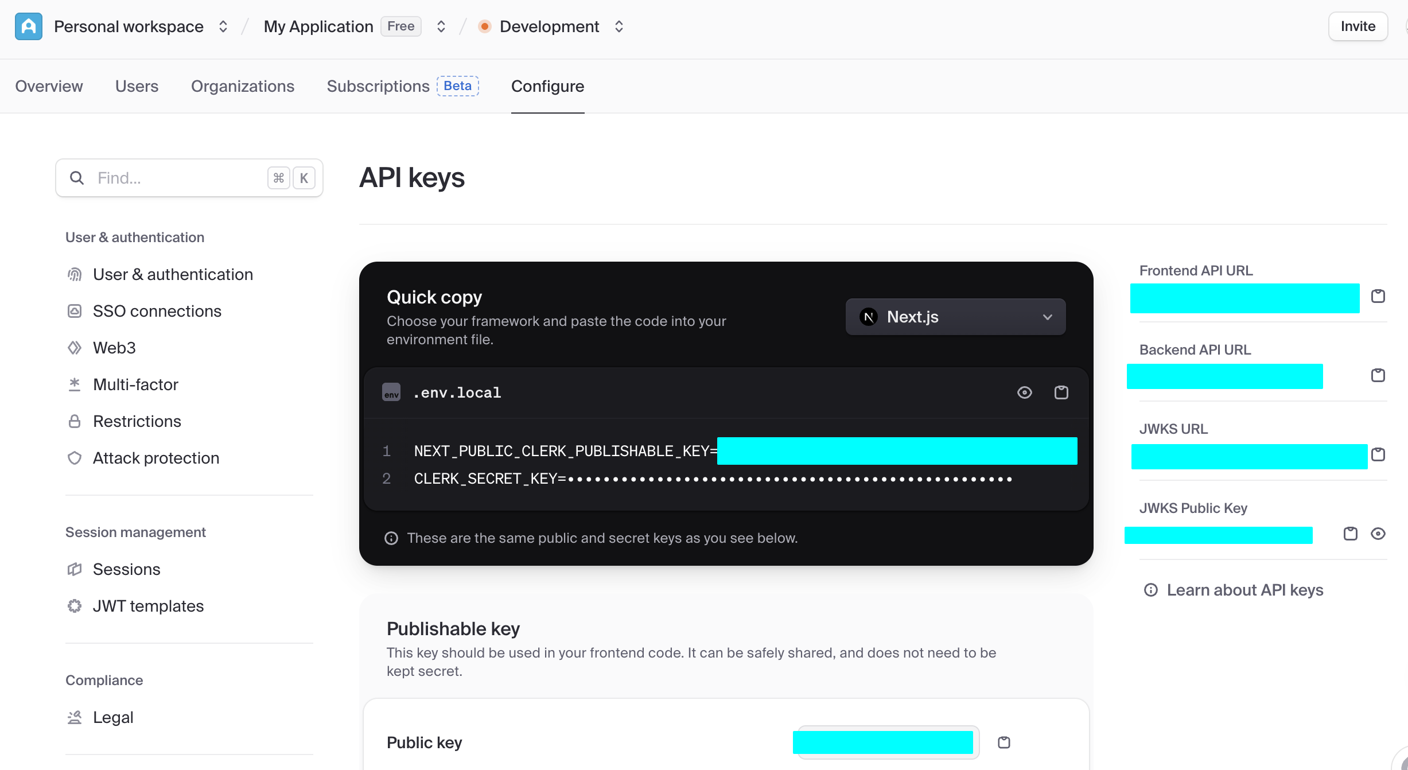Open JWT templates settings

pos(148,606)
